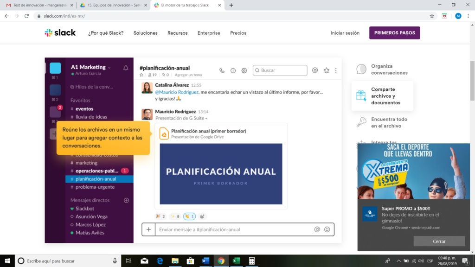Screen dimensions: 475x267
Task: Add a new reaction to Mauricio's message
Action: coord(202,216)
